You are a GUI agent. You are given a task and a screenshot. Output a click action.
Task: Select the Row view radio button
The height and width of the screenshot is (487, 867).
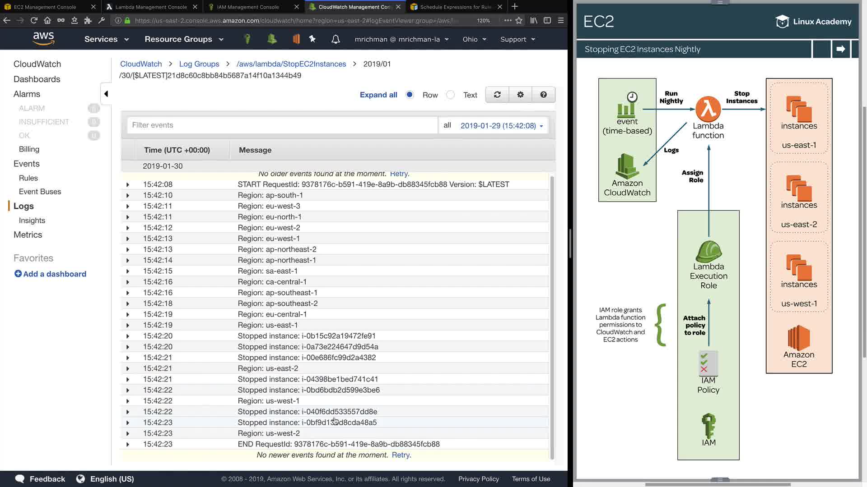(x=410, y=95)
